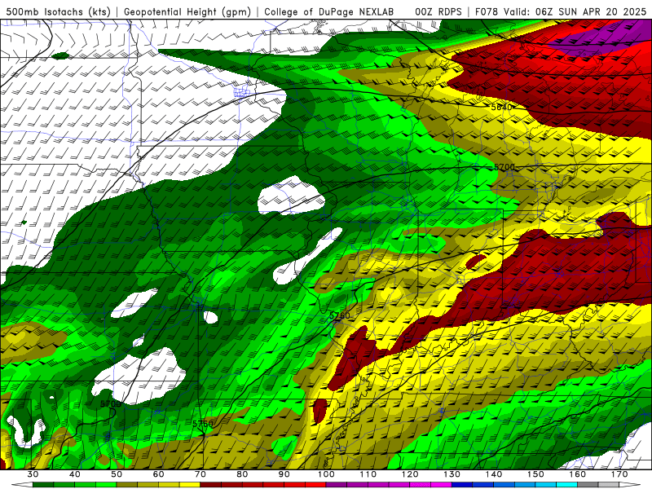Click the 30 value on the color scale
This screenshot has width=652, height=489.
pyautogui.click(x=33, y=474)
